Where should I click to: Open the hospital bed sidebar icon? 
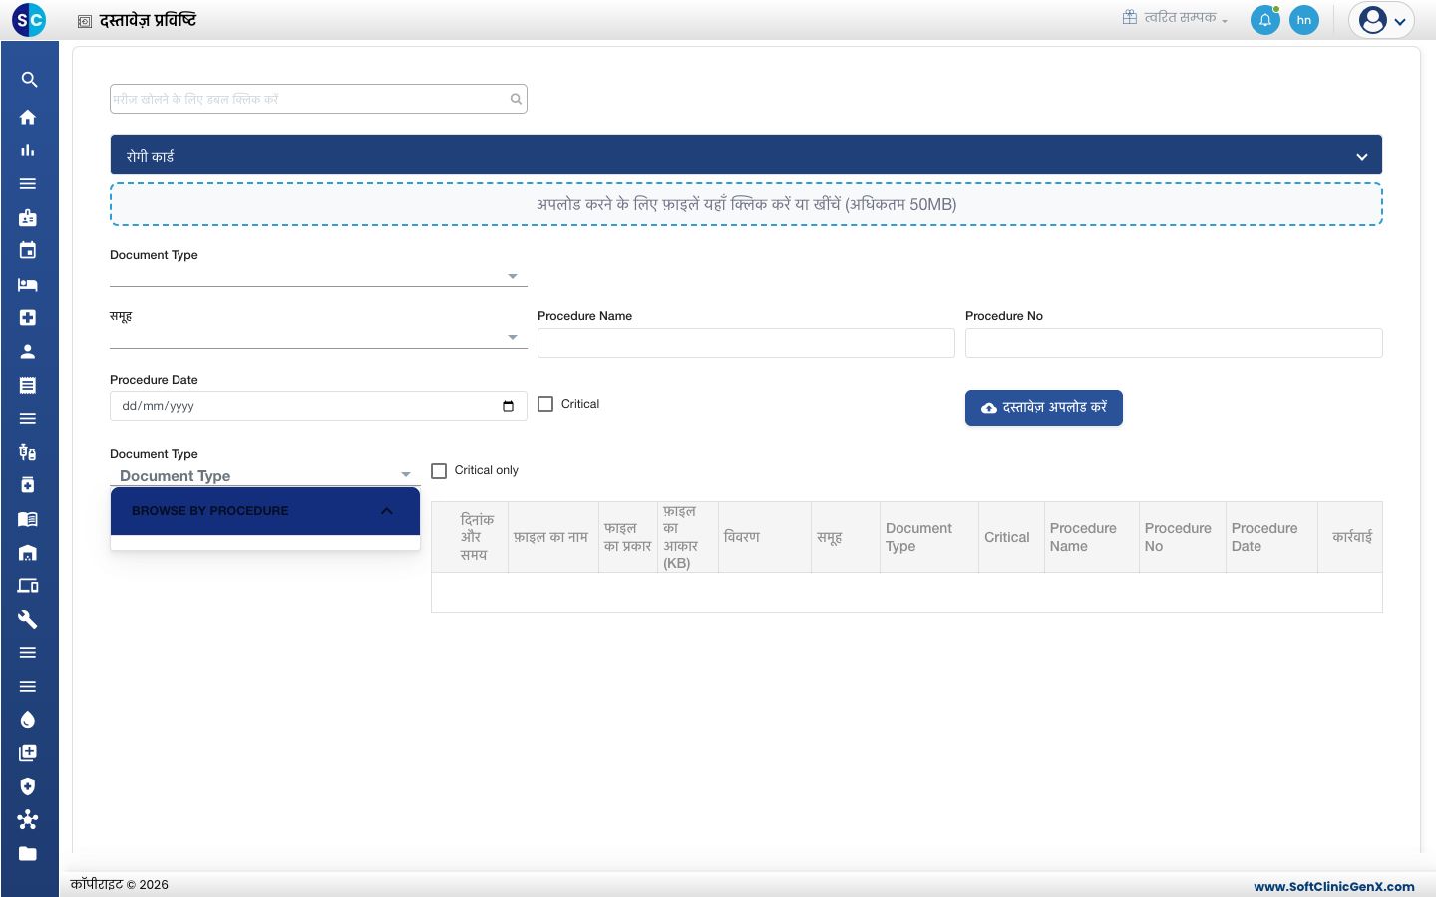[28, 285]
